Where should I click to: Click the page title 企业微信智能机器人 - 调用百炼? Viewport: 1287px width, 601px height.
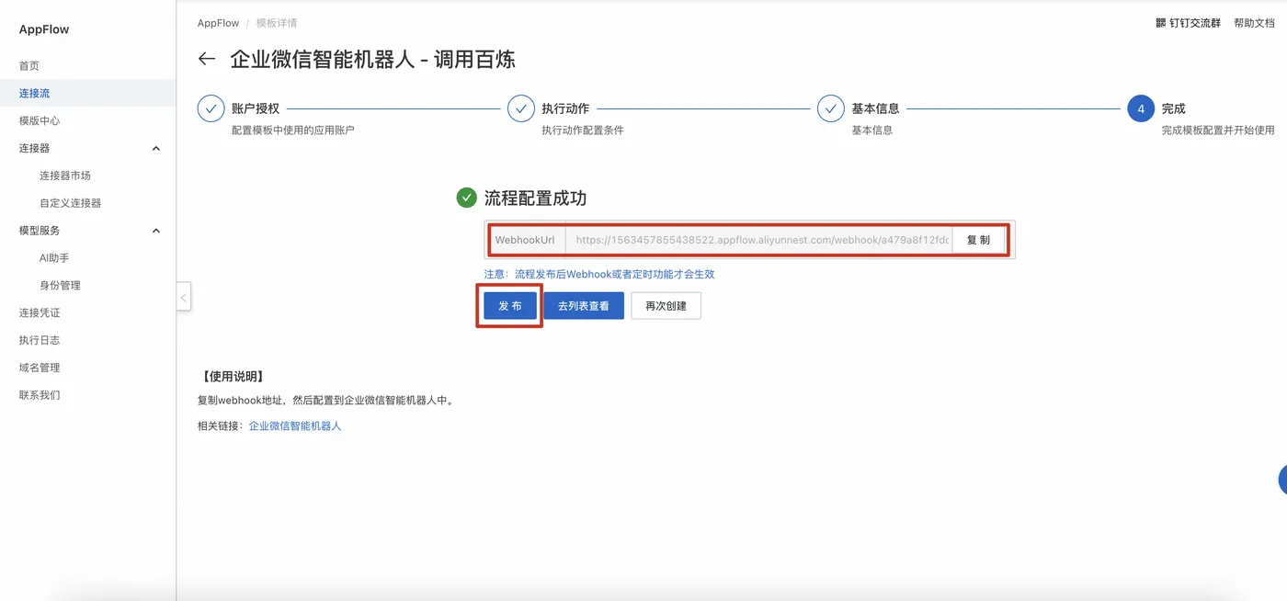[372, 60]
